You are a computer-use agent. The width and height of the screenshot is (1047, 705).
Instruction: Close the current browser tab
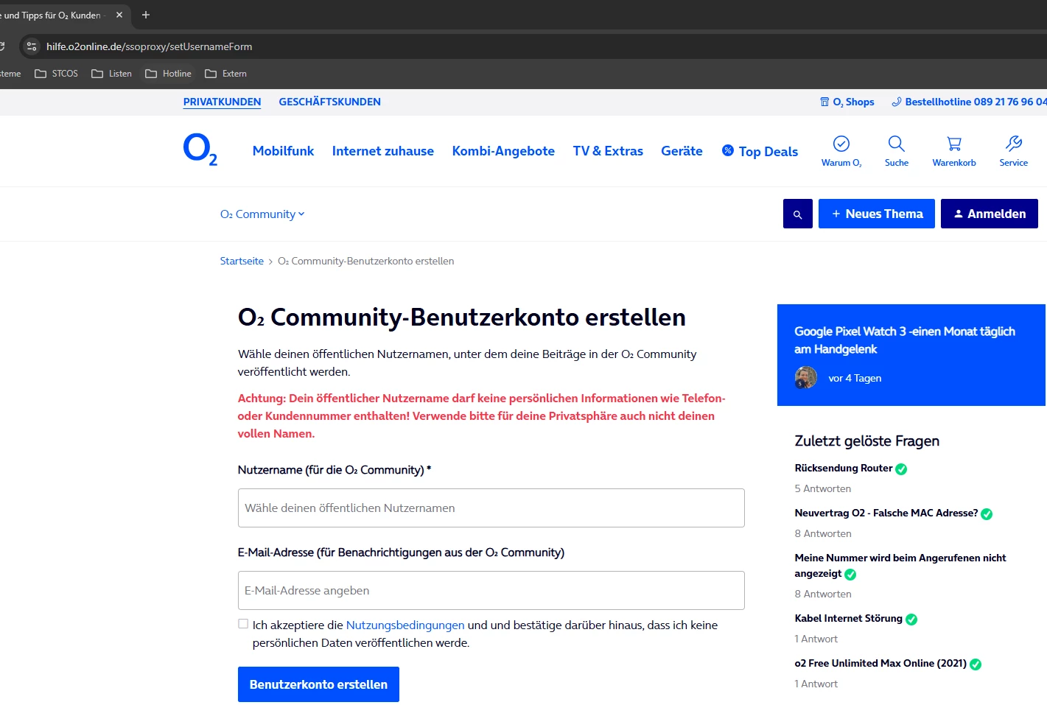click(119, 15)
